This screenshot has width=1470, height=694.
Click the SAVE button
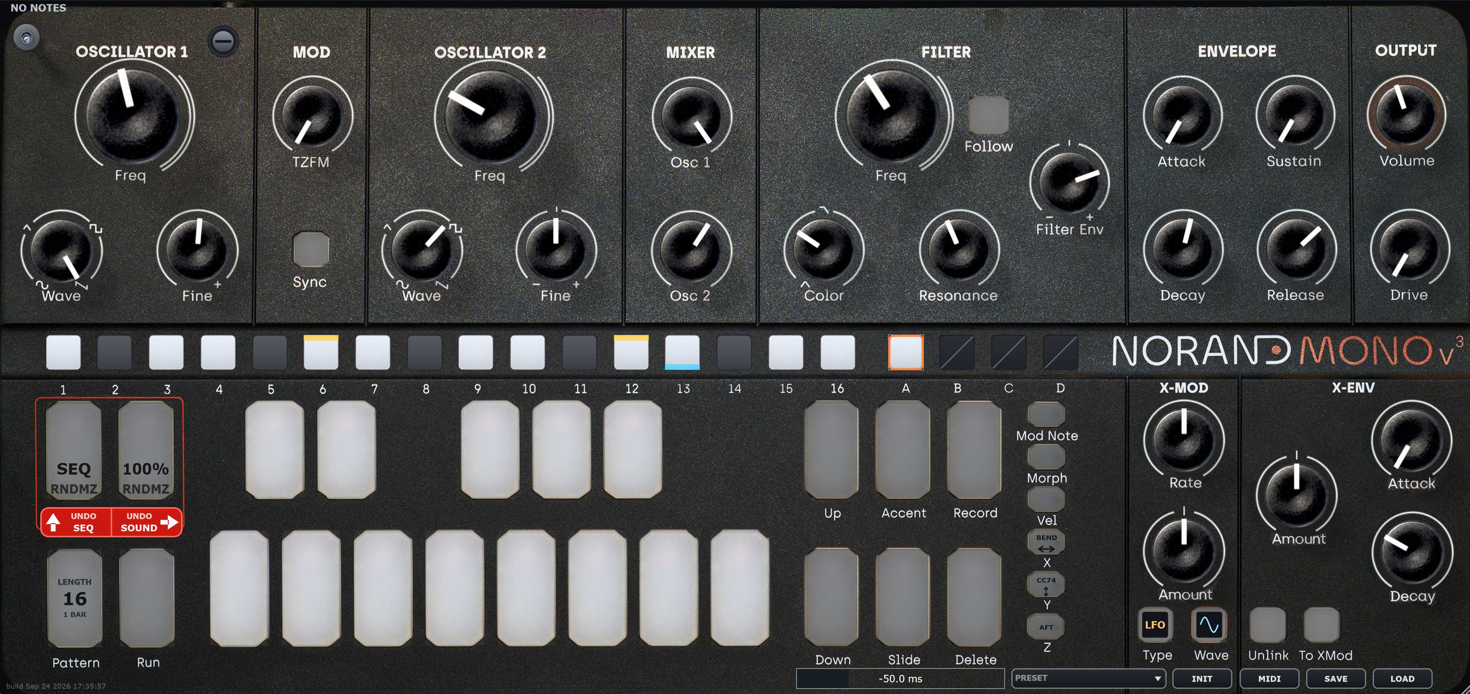click(x=1336, y=679)
